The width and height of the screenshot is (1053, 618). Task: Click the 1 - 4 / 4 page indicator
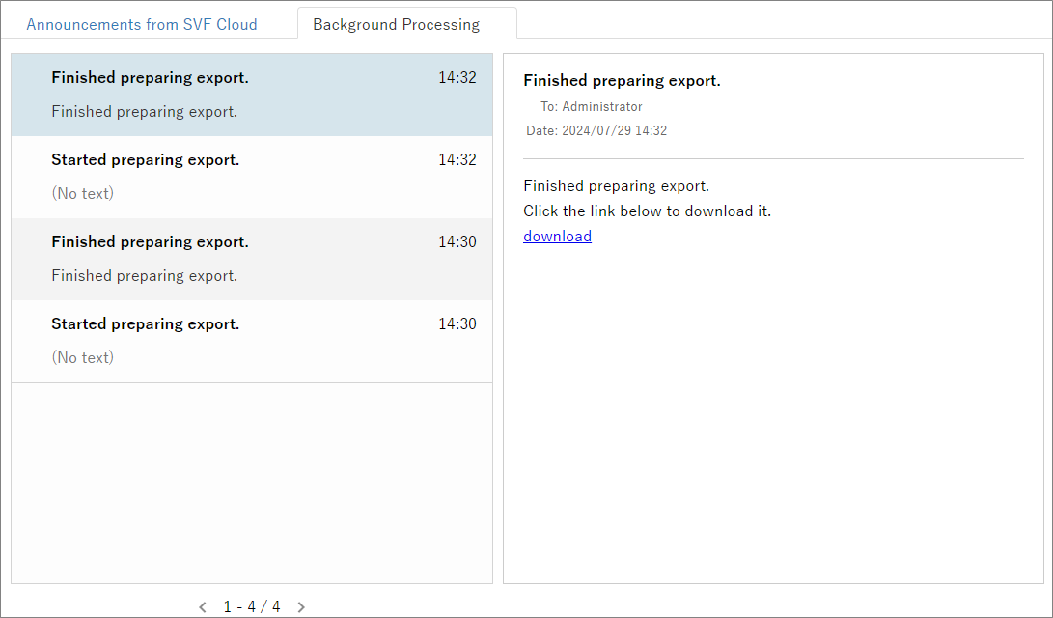click(x=252, y=607)
